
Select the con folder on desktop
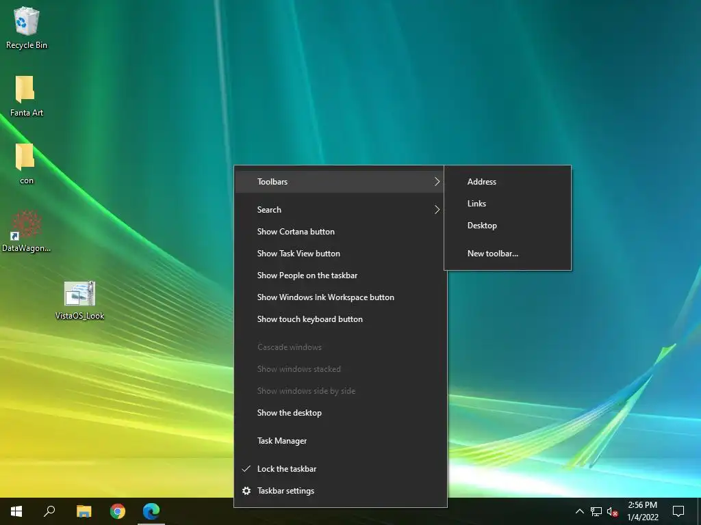pos(25,157)
